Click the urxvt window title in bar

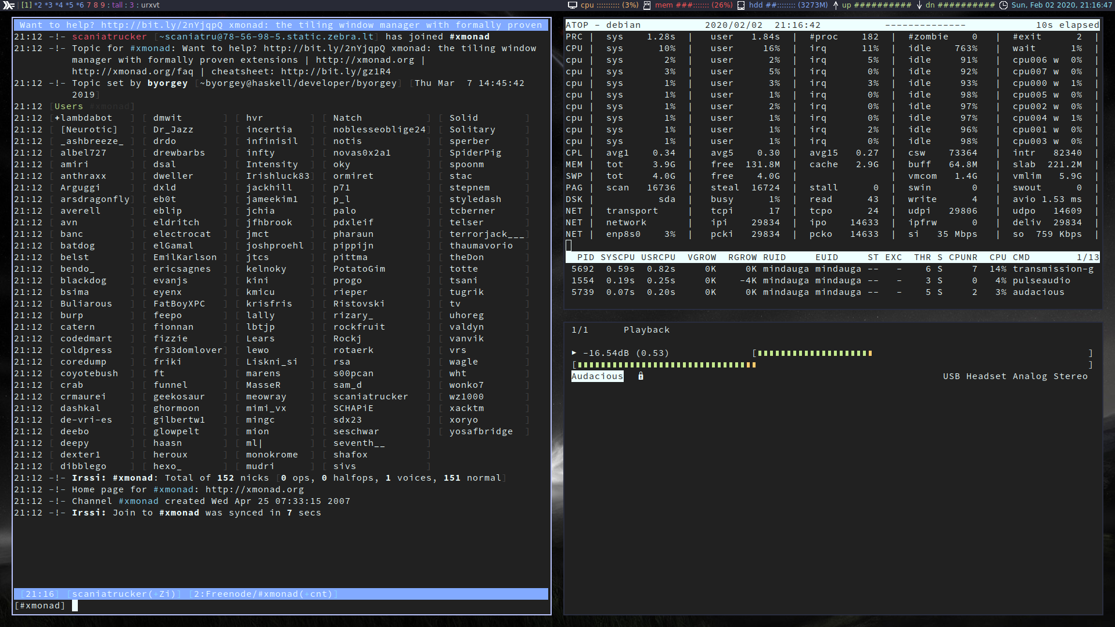point(150,5)
